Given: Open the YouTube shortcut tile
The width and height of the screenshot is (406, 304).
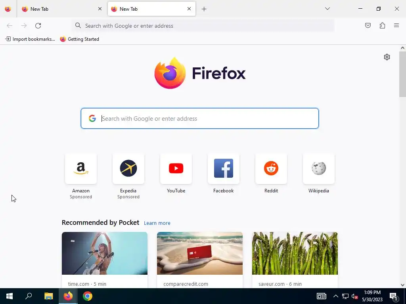Looking at the screenshot, I should (176, 168).
